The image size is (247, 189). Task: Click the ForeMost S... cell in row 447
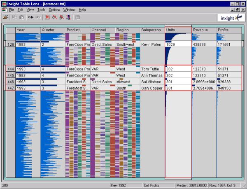tap(78, 88)
